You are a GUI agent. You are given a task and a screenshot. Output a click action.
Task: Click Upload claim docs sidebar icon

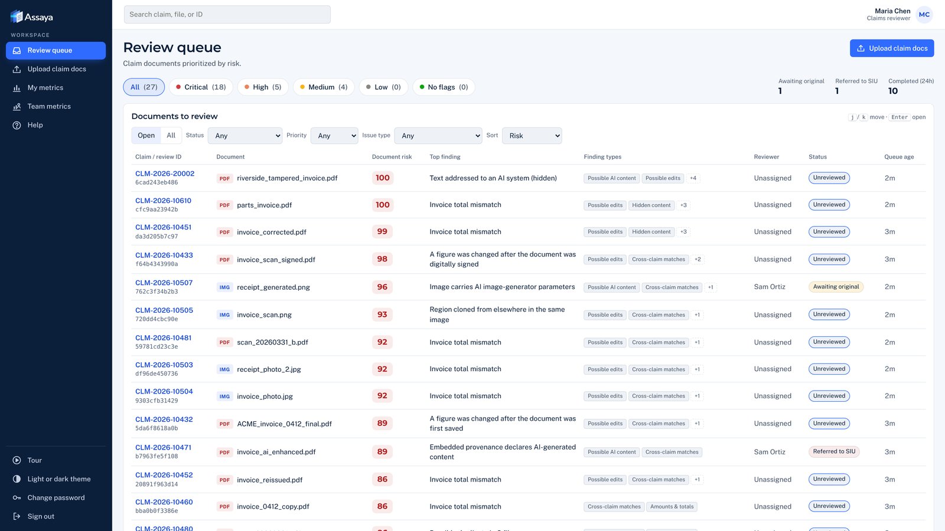[17, 69]
